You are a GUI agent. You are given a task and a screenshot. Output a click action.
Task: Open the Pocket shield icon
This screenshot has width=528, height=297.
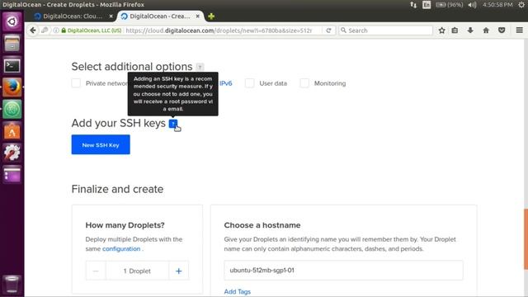tap(502, 31)
